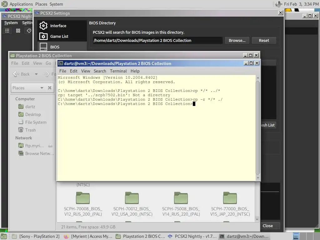Click show desktop icon in bottom panel
Viewport: 320px width, 240px height.
click(4, 237)
